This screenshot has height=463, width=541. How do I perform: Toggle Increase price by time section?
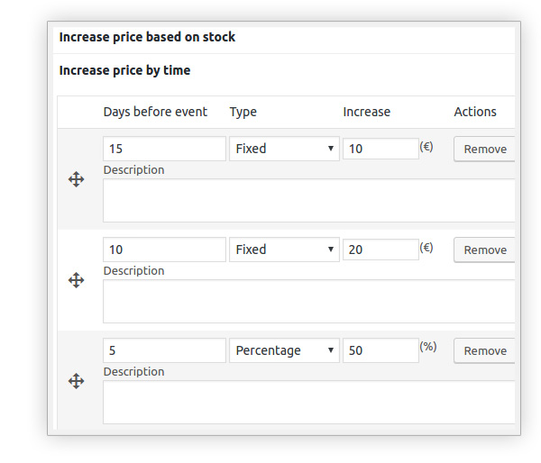click(124, 70)
